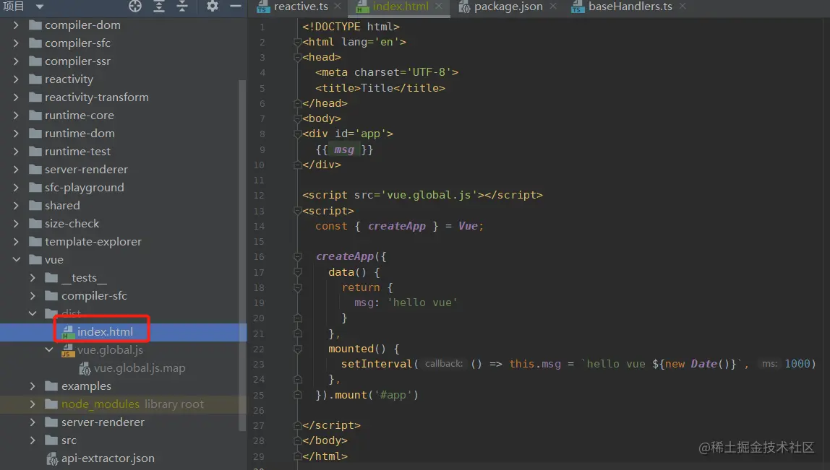
Task: Fold the head tag on line 3
Action: [x=297, y=57]
